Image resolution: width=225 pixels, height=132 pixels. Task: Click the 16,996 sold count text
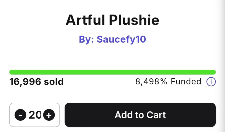click(36, 82)
